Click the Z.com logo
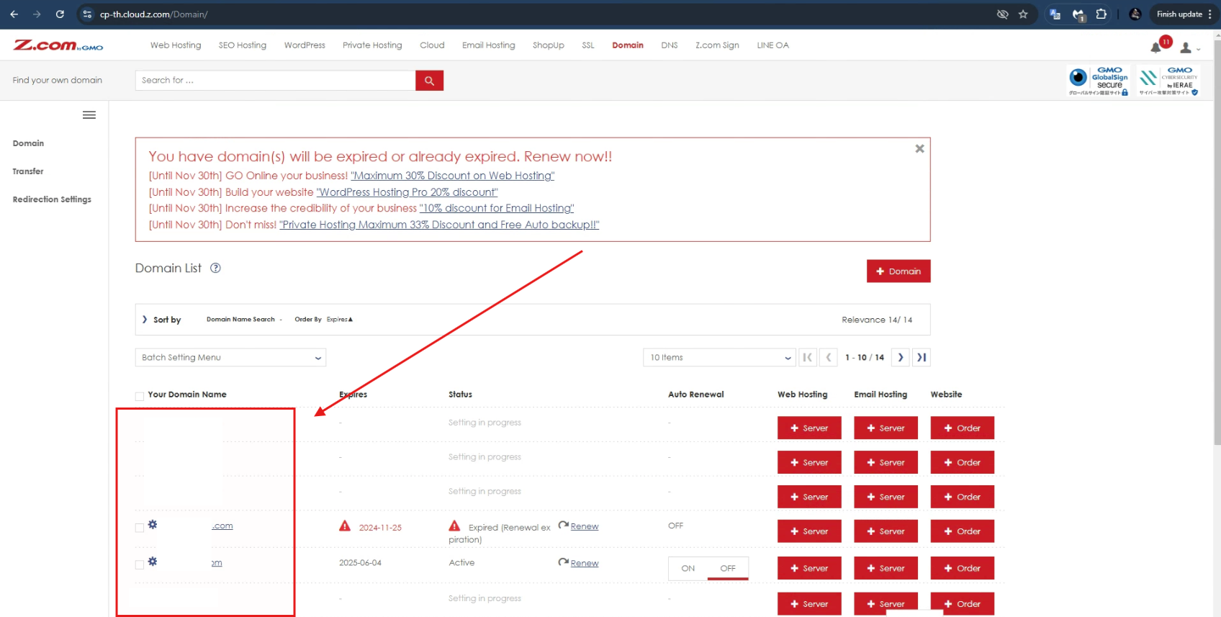The width and height of the screenshot is (1221, 617). tap(58, 45)
